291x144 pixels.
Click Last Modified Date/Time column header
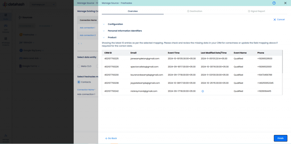pos(214,53)
